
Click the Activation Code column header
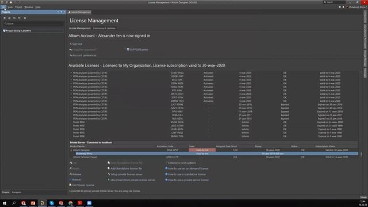[x=165, y=147]
